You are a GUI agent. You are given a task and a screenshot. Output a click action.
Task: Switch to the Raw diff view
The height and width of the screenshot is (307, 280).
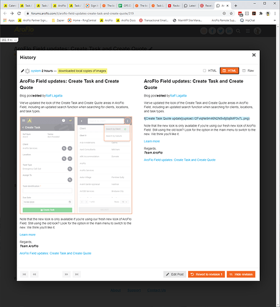coord(248,71)
